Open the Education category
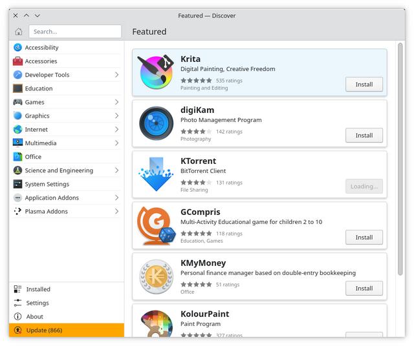 (66, 88)
